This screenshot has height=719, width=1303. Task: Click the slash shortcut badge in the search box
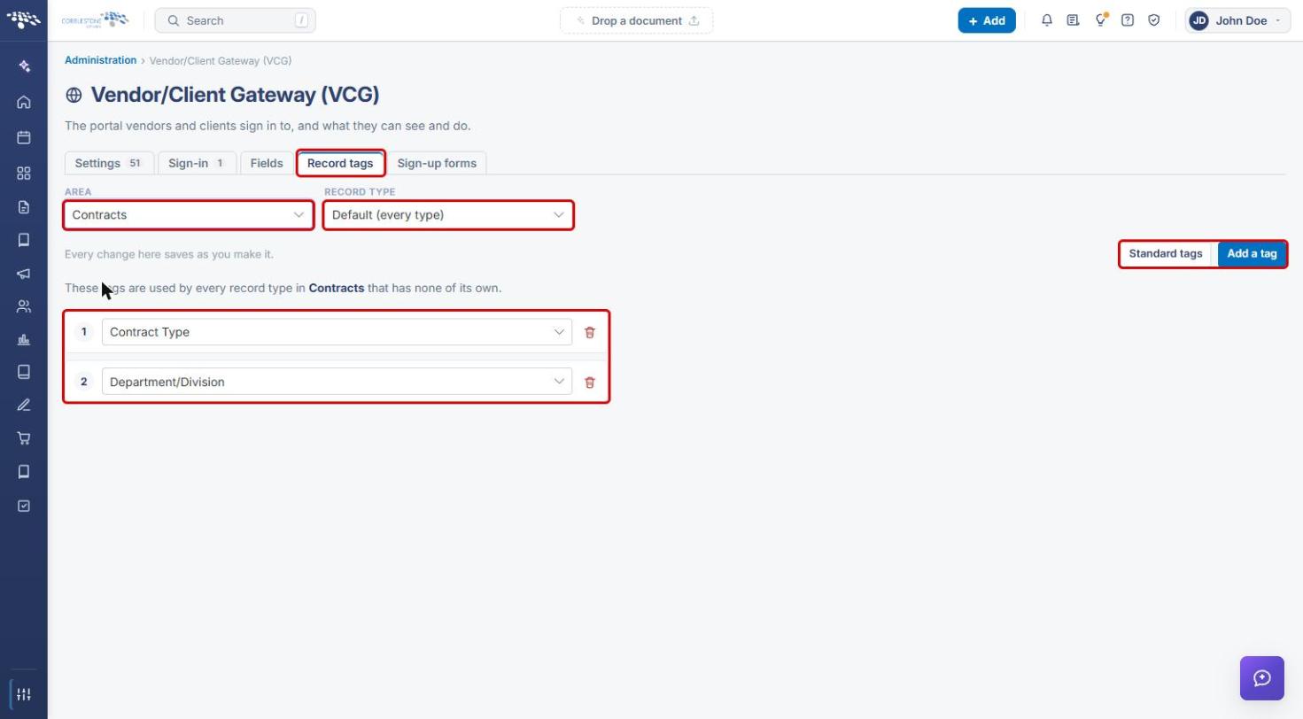301,20
